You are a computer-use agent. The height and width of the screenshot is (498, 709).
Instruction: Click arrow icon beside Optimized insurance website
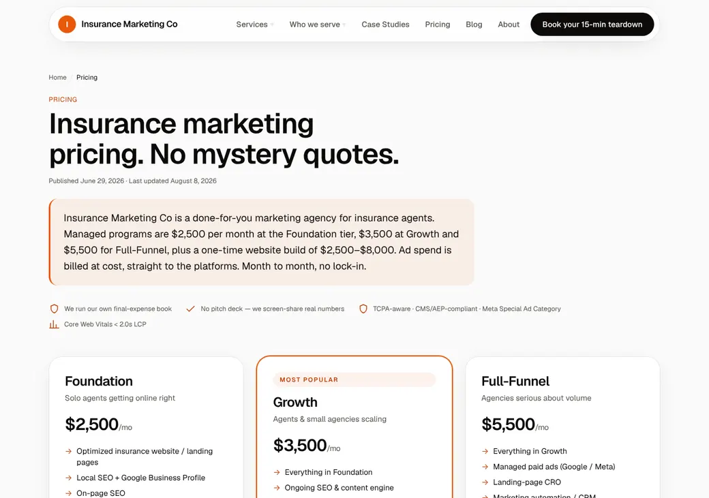(69, 451)
